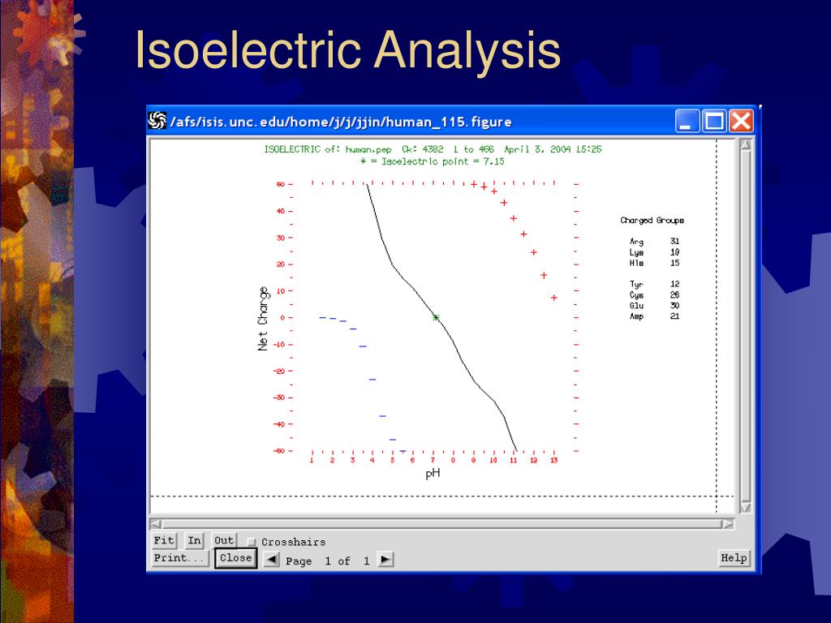Close the window with red X
This screenshot has height=623, width=831.
[x=741, y=122]
